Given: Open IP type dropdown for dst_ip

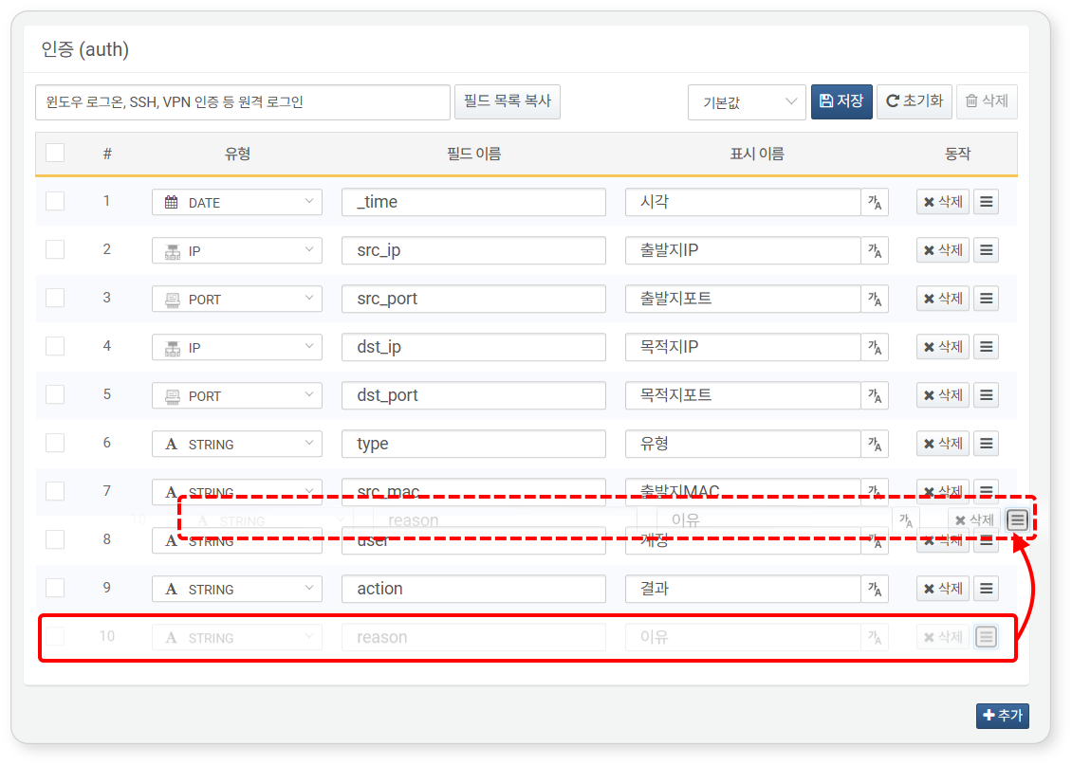Looking at the screenshot, I should [236, 347].
